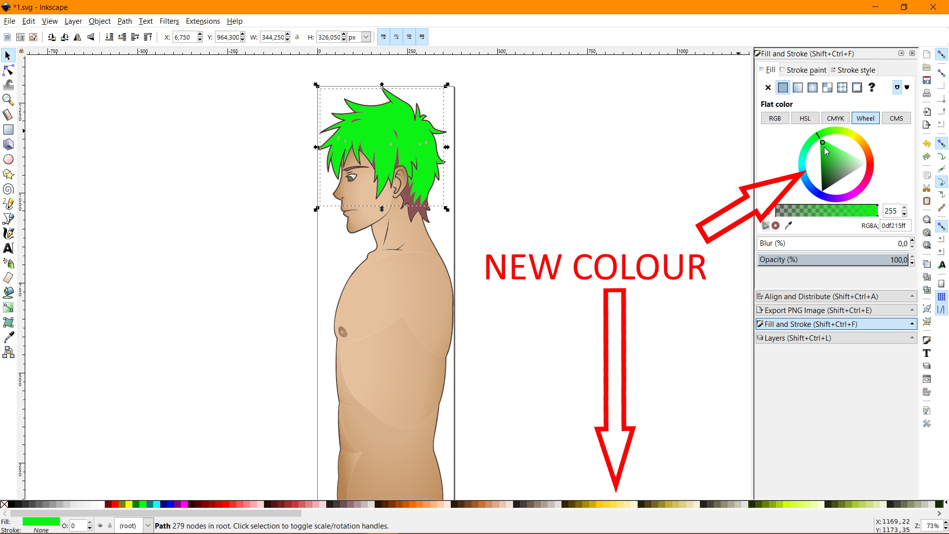This screenshot has height=534, width=949.
Task: Toggle the width/height lock icon
Action: click(297, 37)
